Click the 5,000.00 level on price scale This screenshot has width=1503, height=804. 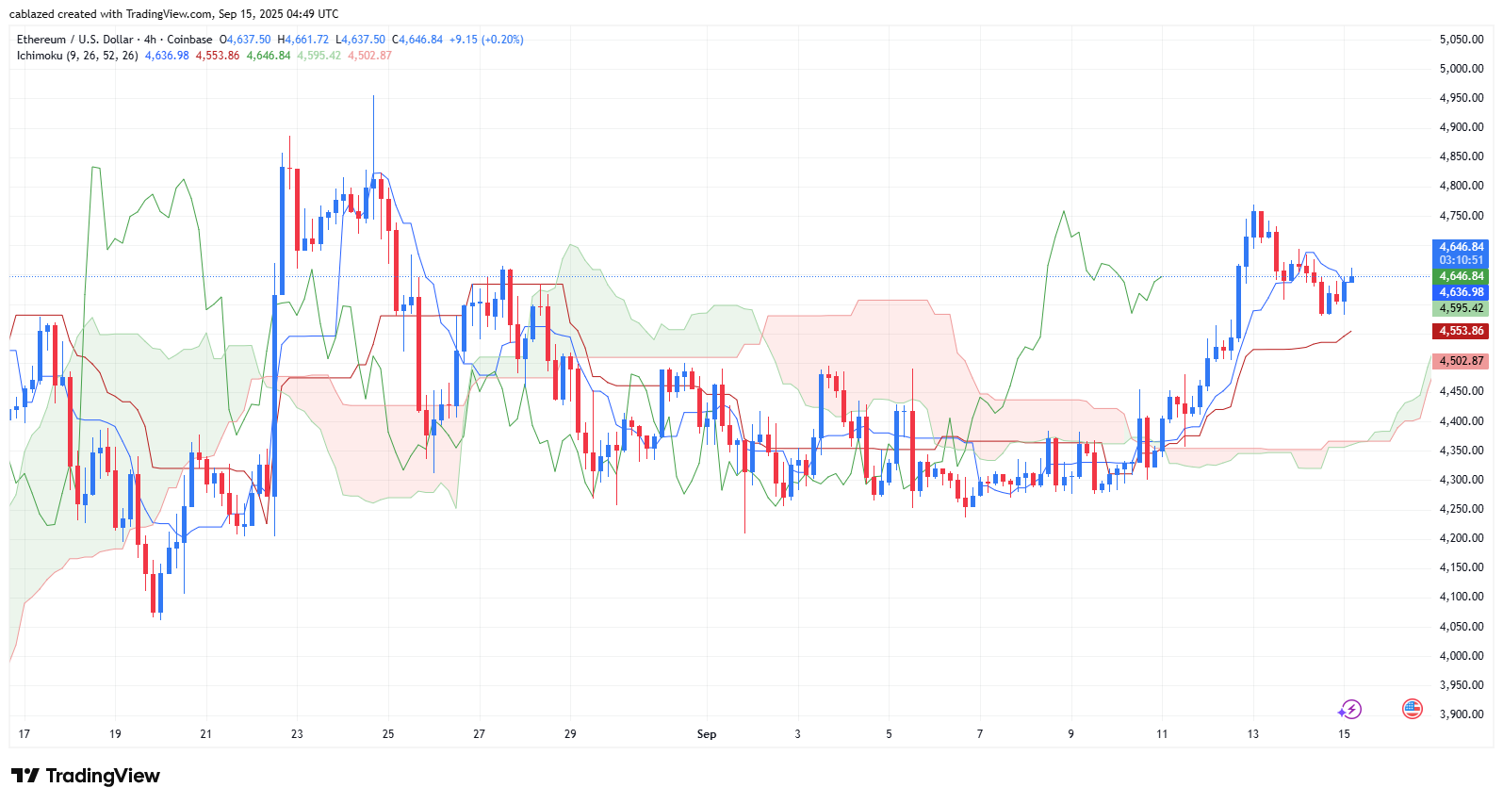1462,69
